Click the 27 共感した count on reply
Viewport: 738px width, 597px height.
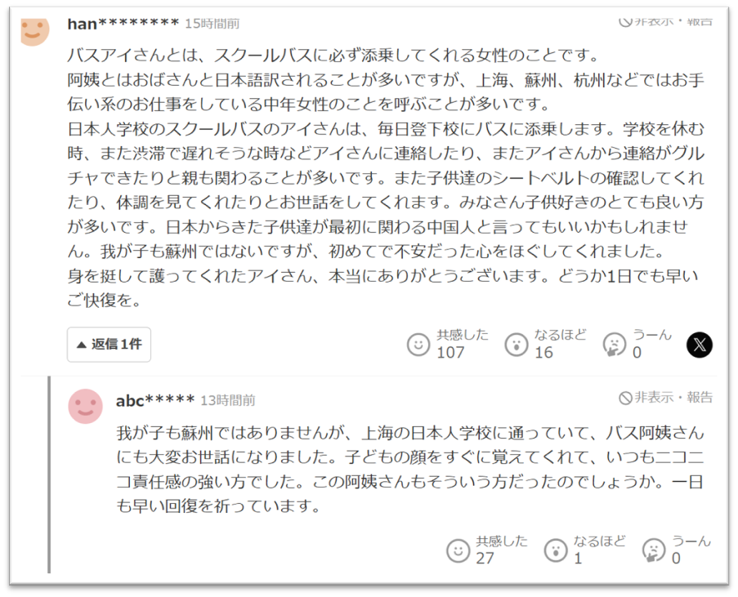pos(485,558)
